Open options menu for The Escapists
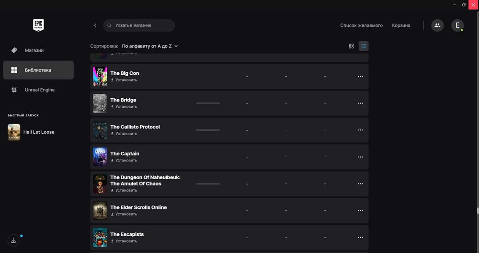The height and width of the screenshot is (253, 479). tap(360, 237)
